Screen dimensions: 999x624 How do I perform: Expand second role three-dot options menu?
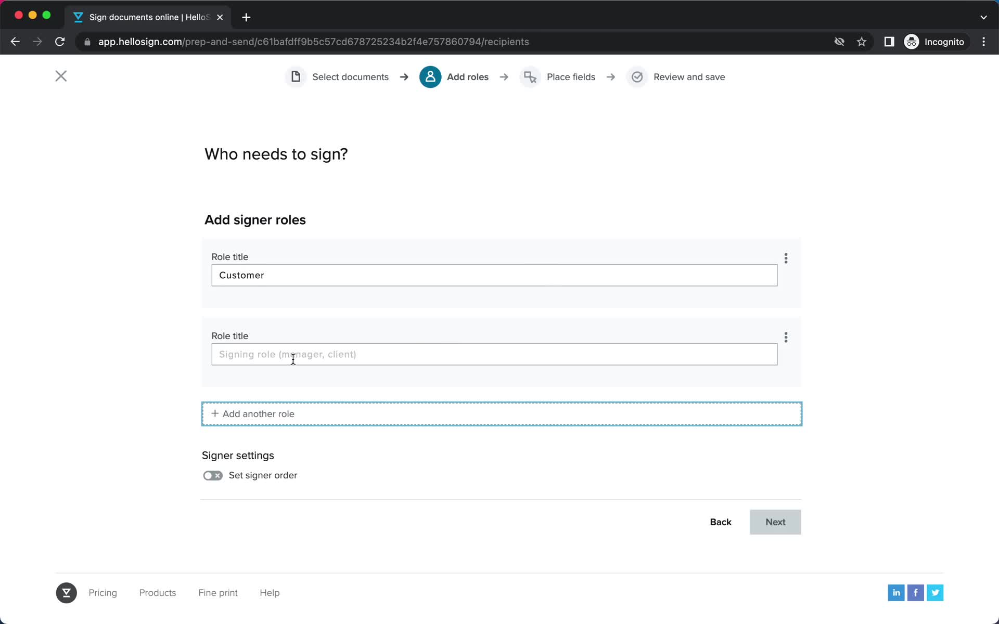[785, 336]
